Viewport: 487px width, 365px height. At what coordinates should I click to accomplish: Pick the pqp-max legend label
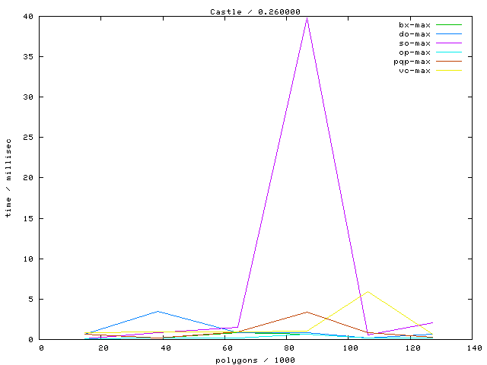412,62
